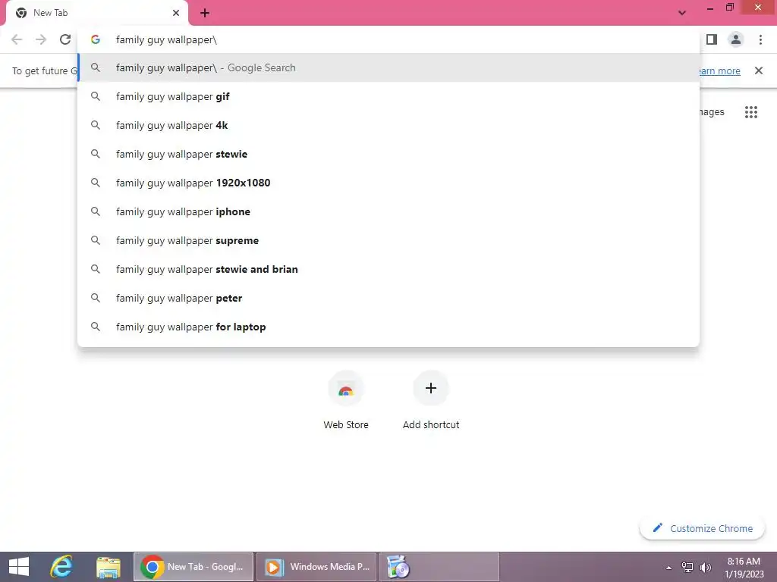Screen dimensions: 777x582
Task: Select suggestion 'family guy wallpaper gif'
Action: coord(388,96)
